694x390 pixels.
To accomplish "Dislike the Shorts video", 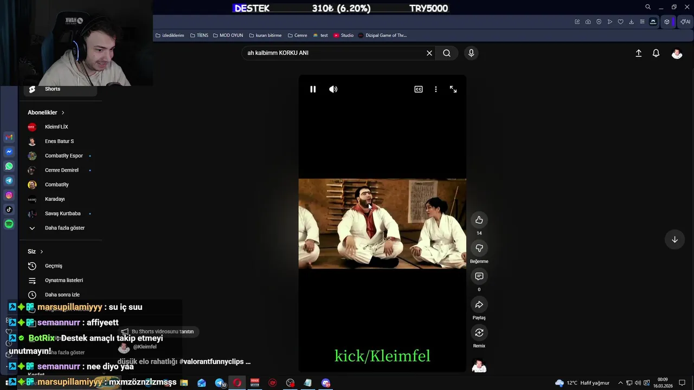I will (479, 248).
